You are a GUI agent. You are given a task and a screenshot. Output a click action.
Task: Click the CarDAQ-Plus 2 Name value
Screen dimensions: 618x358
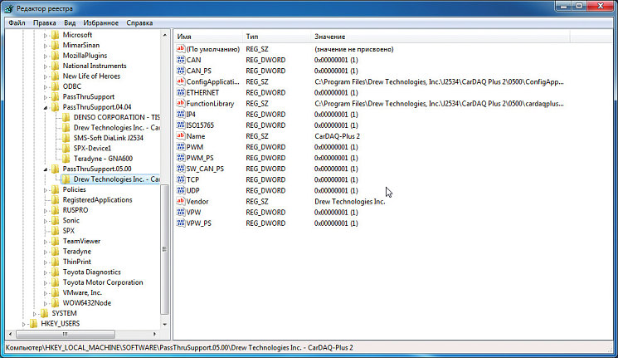coord(337,135)
